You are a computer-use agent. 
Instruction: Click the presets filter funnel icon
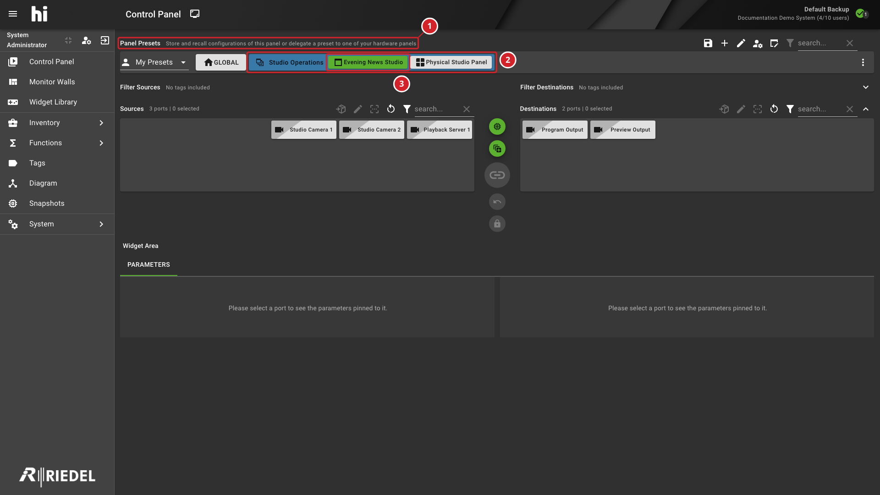tap(790, 43)
